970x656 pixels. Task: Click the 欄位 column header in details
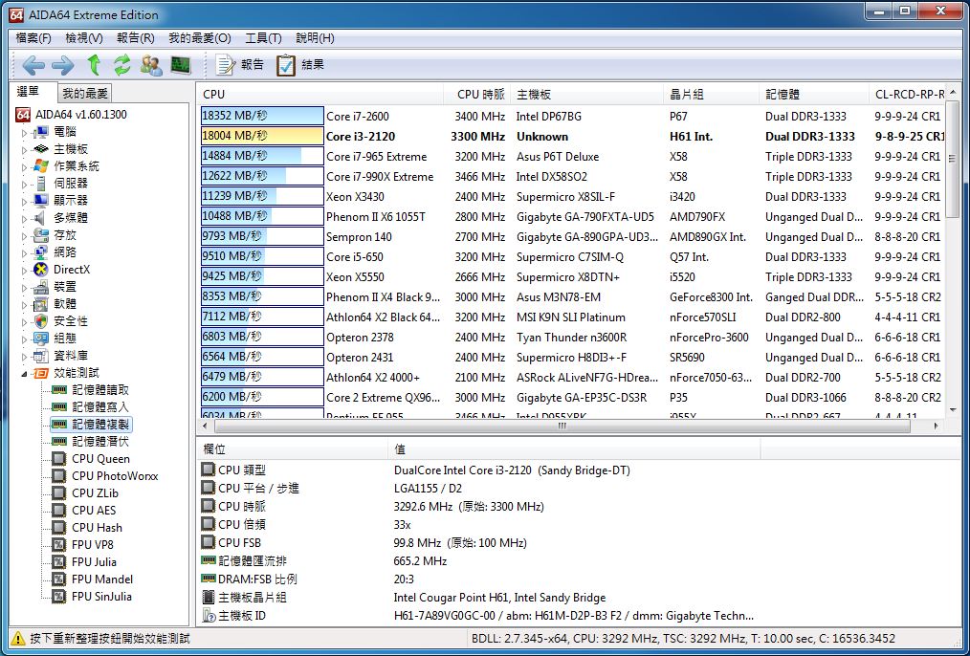coord(294,449)
